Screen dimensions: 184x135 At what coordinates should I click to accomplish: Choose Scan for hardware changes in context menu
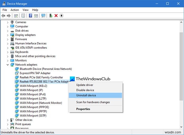point(95,102)
